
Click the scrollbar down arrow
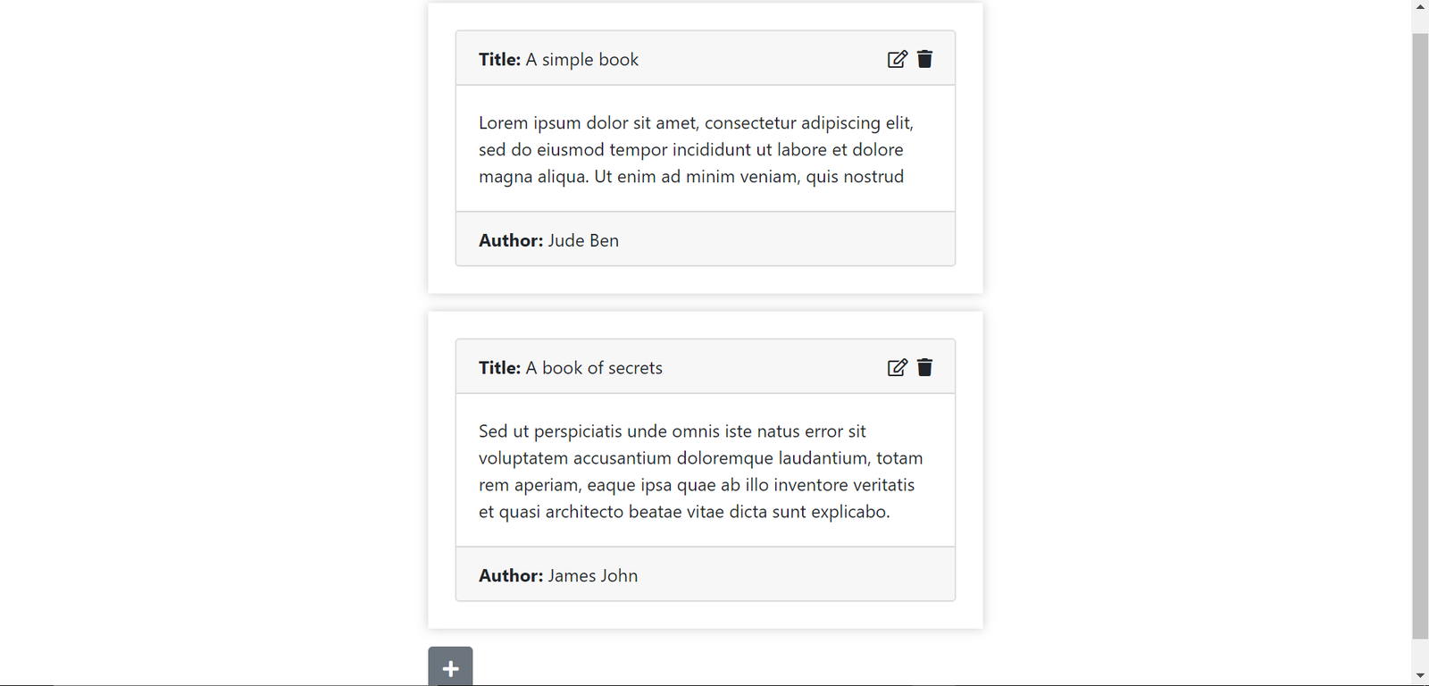tap(1420, 676)
